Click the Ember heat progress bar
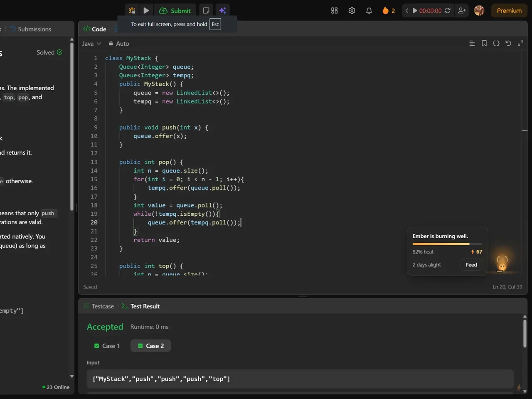Viewport: 532px width, 399px height. click(447, 244)
